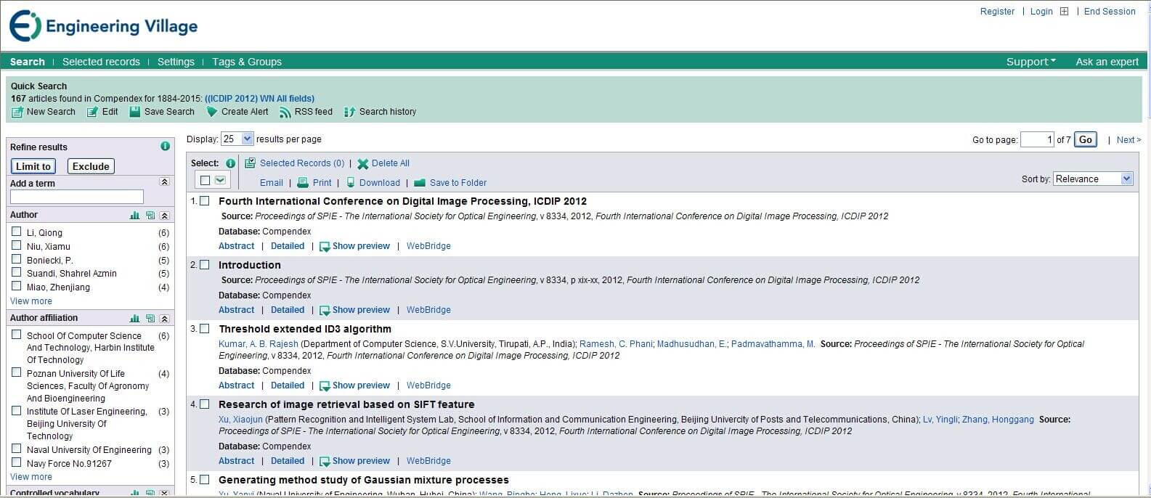The image size is (1151, 498).
Task: Click the Email link
Action: [272, 183]
